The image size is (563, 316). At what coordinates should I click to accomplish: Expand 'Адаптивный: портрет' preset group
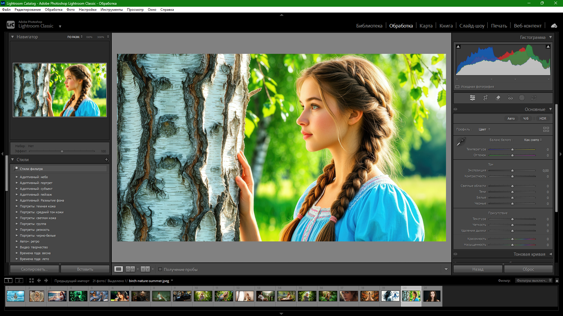pos(17,183)
